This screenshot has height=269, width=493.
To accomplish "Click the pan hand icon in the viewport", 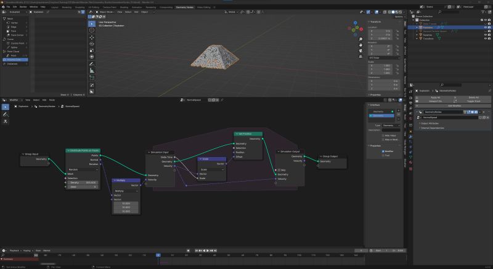I will pos(361,45).
